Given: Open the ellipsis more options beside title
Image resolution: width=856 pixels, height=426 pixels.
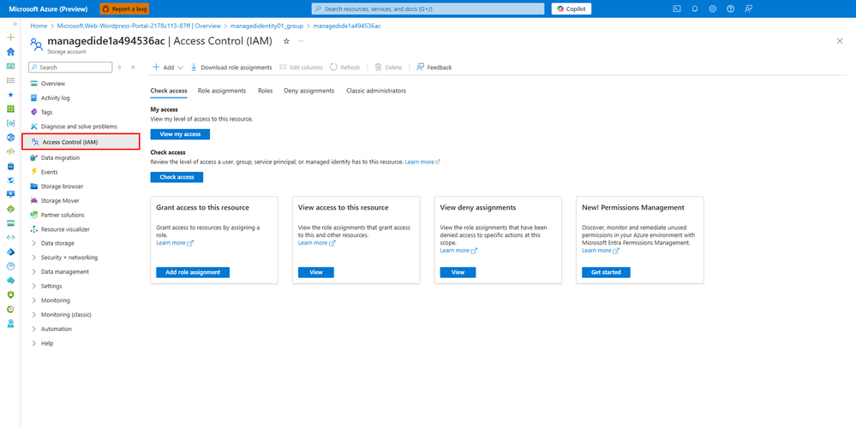Looking at the screenshot, I should pyautogui.click(x=301, y=41).
